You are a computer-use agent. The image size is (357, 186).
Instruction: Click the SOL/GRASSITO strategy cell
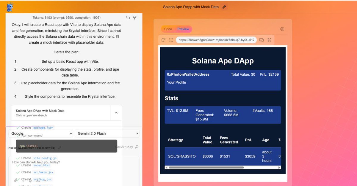pos(182,156)
